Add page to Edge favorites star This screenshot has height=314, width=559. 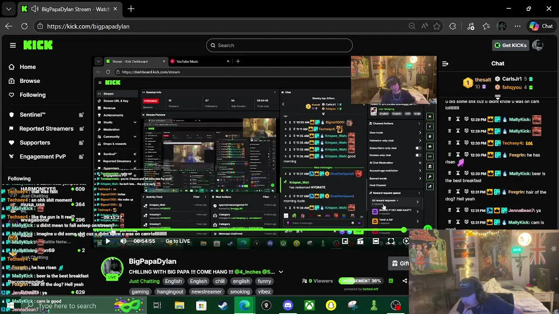pos(437,26)
